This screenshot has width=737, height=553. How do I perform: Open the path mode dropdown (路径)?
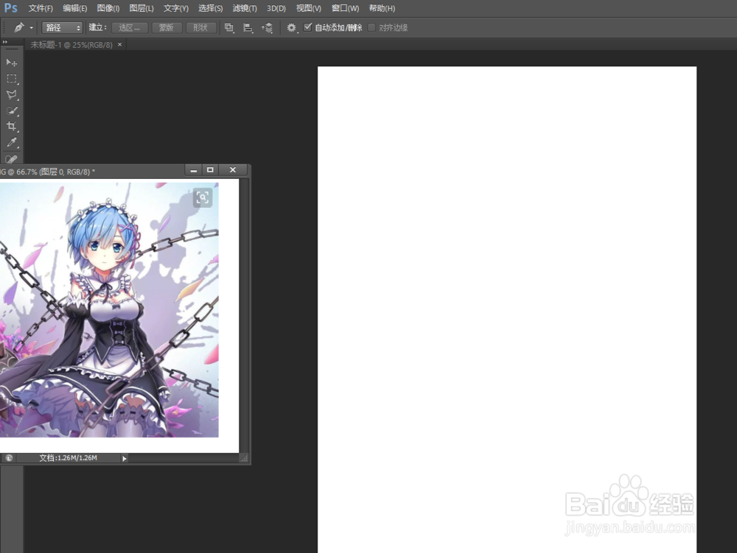[63, 28]
